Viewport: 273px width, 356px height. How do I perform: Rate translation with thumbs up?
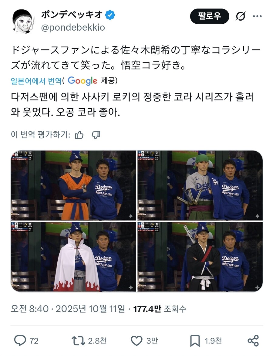tap(79, 135)
